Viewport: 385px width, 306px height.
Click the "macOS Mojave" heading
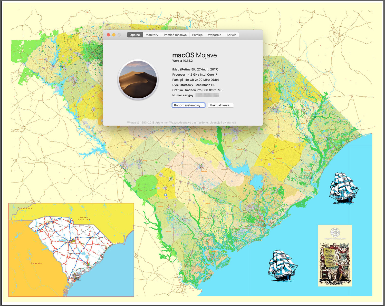pyautogui.click(x=195, y=55)
